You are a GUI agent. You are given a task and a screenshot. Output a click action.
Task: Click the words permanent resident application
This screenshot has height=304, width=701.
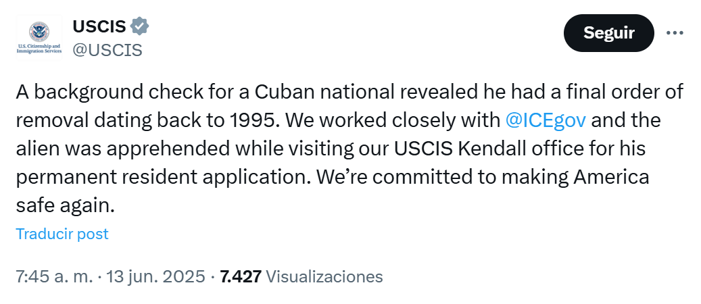(163, 178)
